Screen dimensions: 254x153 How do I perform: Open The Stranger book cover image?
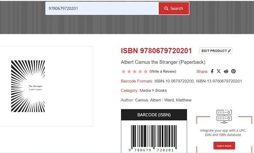click(28, 86)
